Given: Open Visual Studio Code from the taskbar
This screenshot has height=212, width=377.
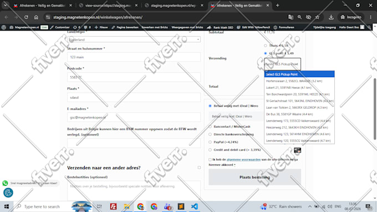Looking at the screenshot, I should coord(194,206).
